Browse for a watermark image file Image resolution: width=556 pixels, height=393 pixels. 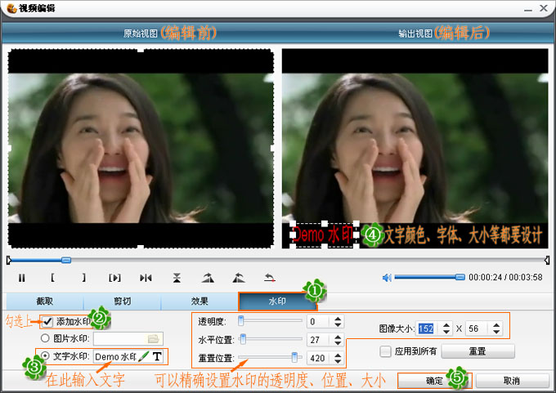(153, 338)
